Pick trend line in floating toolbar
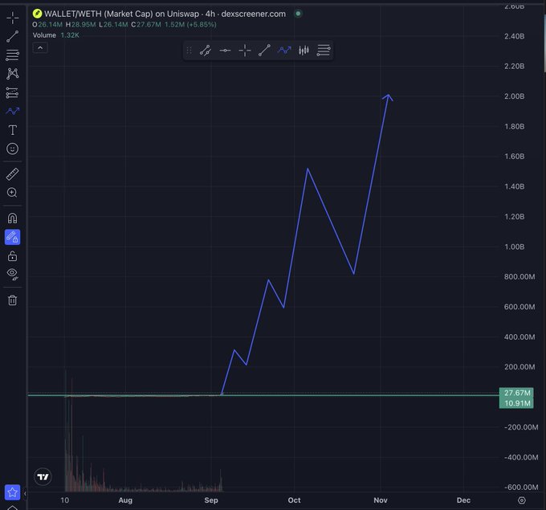This screenshot has height=510, width=546. pos(264,51)
